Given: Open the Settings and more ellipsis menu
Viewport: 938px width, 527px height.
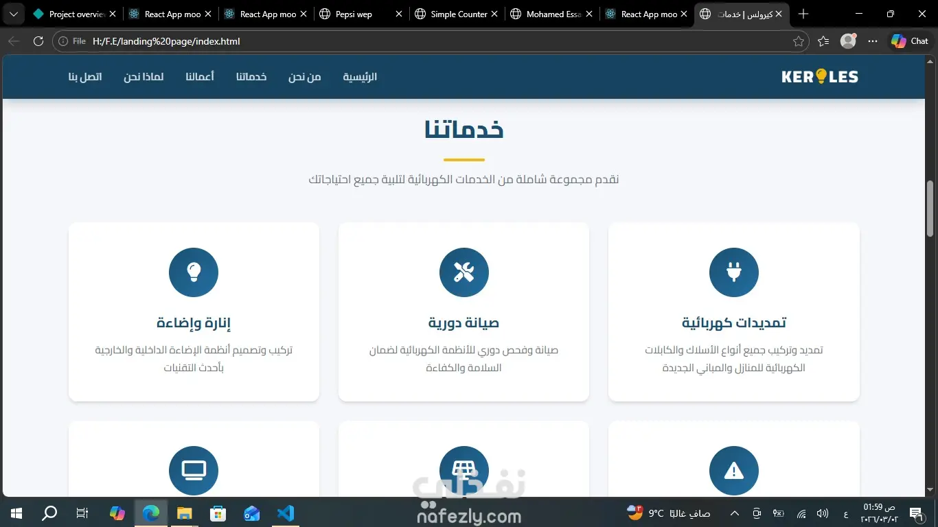Looking at the screenshot, I should point(873,41).
